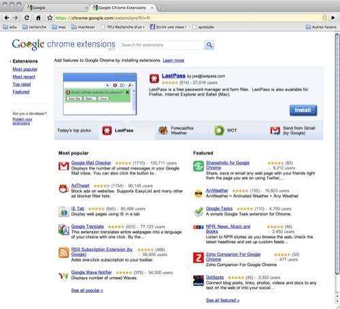This screenshot has width=340, height=309.
Task: Click the LastPass screenshot thumbnail
Action: tap(100, 94)
